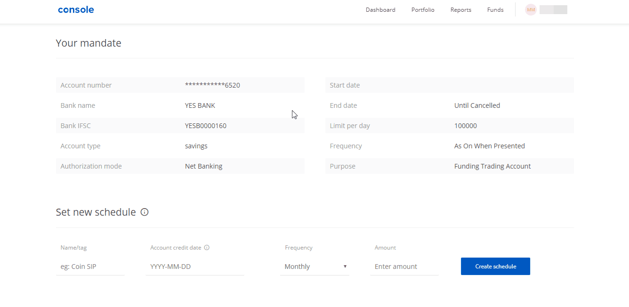Focus the Name/tag input field
This screenshot has height=307, width=629.
(90, 267)
